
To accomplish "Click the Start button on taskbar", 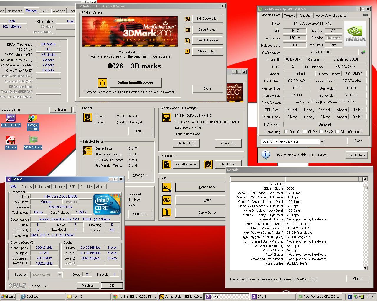I will click(x=8, y=297).
